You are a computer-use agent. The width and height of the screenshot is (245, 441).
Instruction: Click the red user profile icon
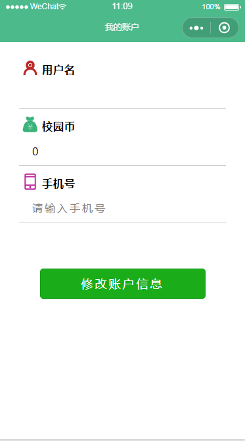point(30,68)
